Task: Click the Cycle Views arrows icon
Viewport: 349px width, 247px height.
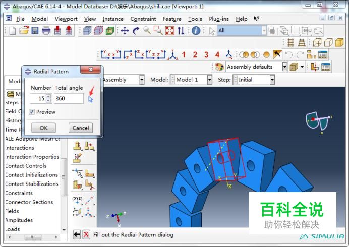Action: click(181, 30)
